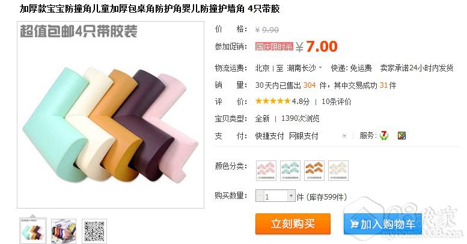Click the five-star rating icons
The image size is (467, 244).
(272, 102)
